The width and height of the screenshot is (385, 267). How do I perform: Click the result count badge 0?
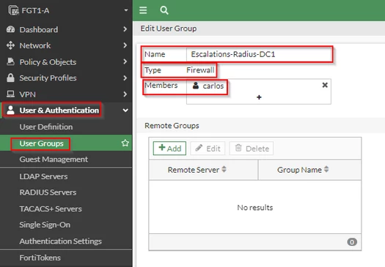[x=352, y=242]
